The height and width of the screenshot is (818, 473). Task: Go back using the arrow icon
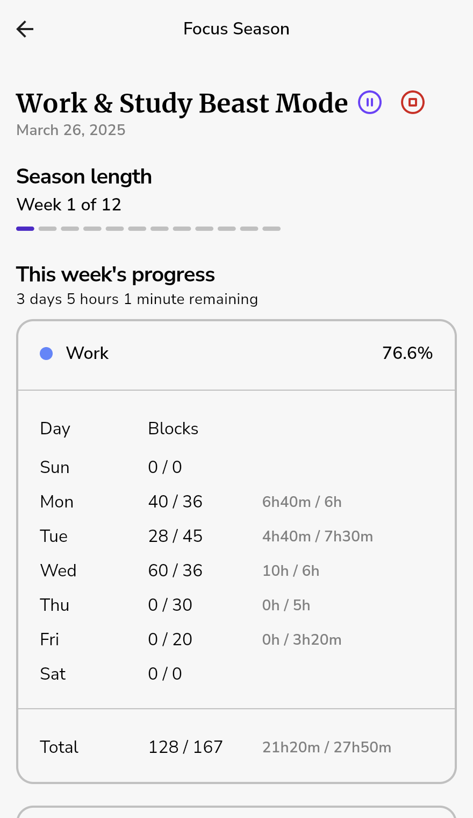[25, 29]
